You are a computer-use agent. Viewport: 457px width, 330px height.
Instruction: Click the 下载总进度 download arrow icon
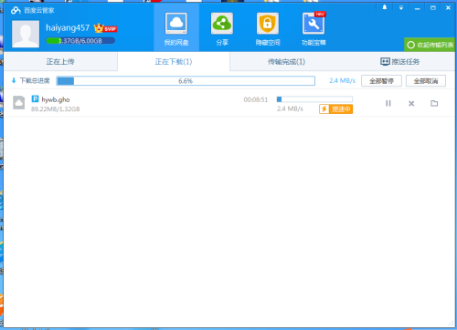[x=14, y=80]
